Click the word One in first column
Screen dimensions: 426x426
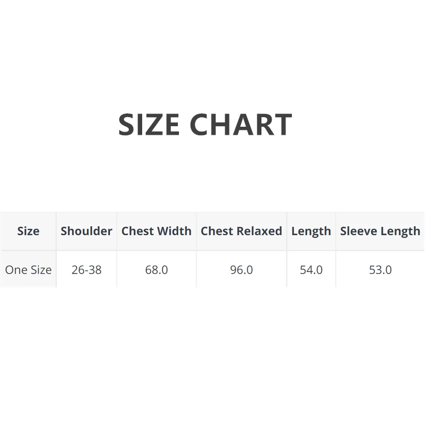[15, 270]
